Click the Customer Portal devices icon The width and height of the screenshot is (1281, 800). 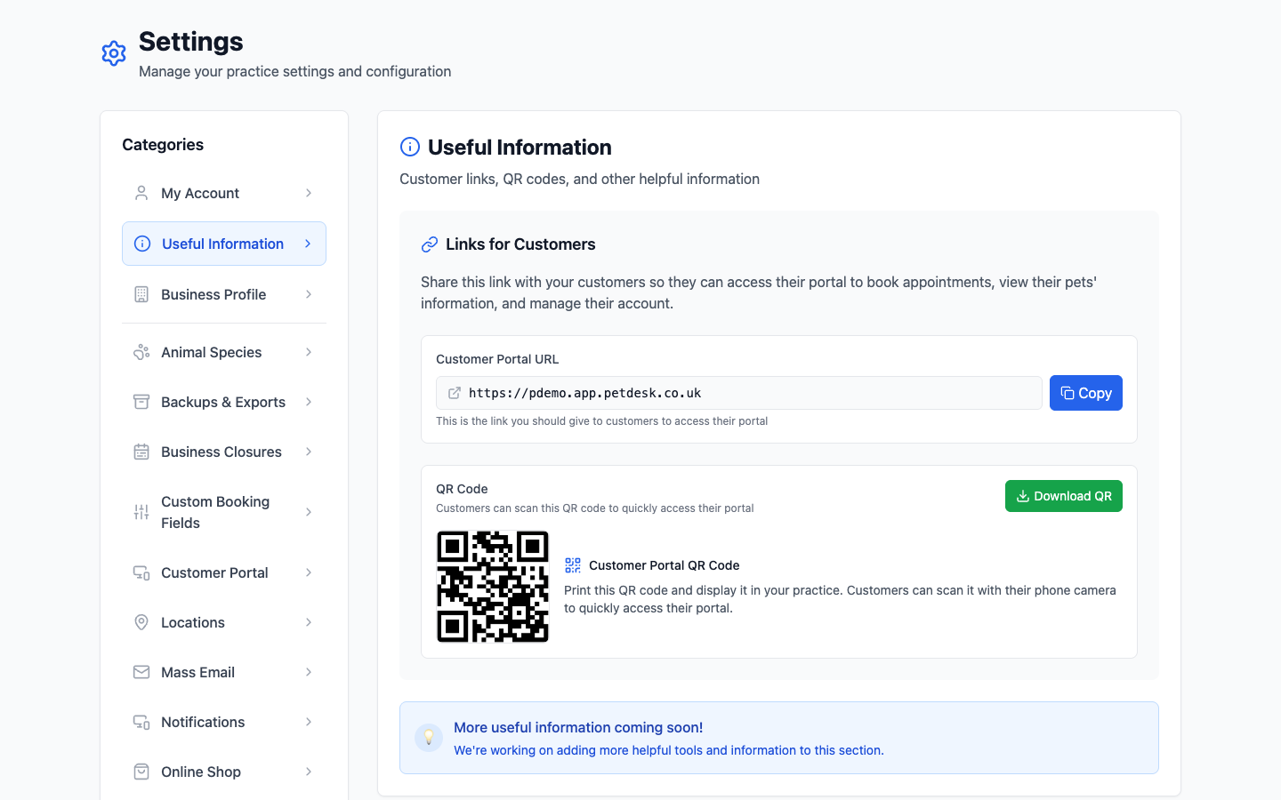pos(141,572)
